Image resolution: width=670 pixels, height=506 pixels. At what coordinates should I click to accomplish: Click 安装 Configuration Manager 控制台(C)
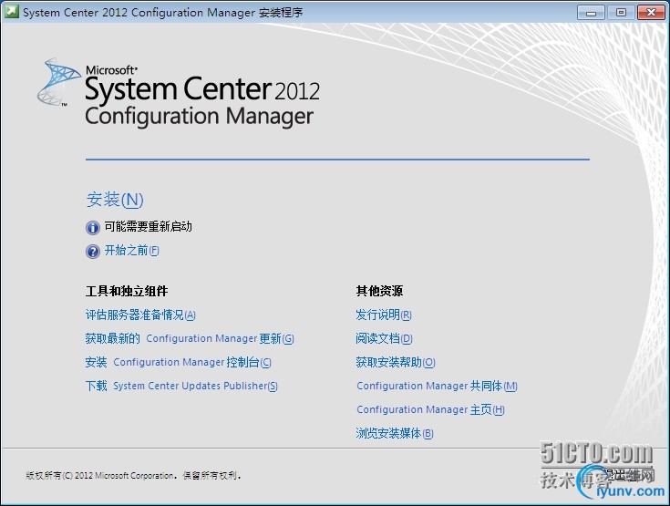click(x=178, y=363)
